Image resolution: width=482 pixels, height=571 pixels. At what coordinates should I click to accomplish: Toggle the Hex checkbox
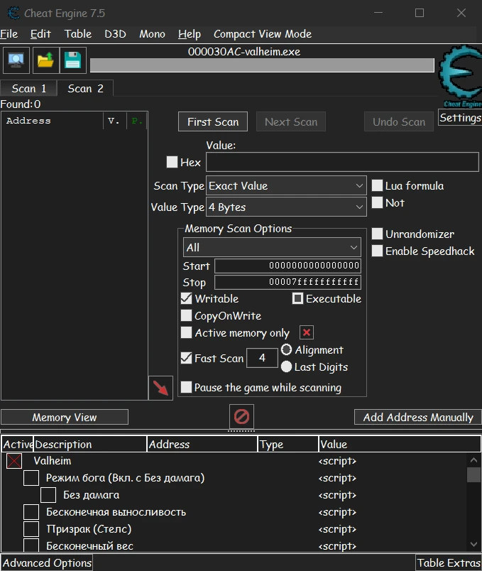click(x=172, y=162)
